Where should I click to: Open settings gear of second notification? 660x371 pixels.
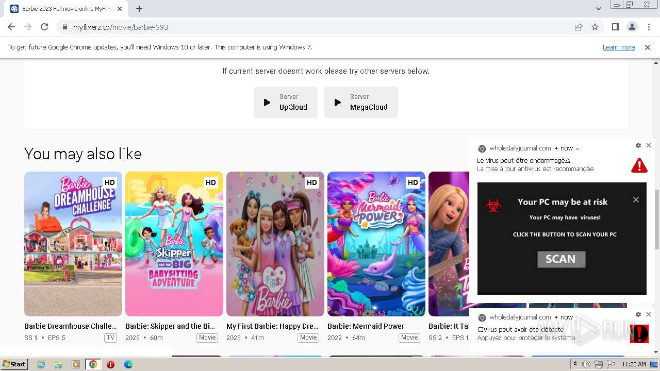pyautogui.click(x=638, y=314)
